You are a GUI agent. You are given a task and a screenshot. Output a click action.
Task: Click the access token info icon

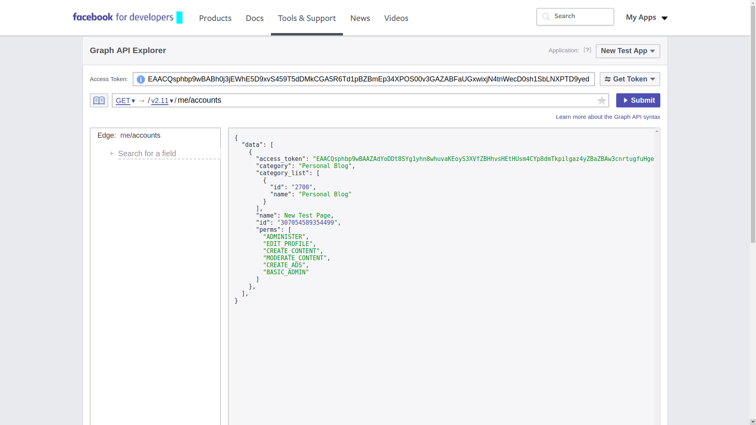(x=141, y=79)
